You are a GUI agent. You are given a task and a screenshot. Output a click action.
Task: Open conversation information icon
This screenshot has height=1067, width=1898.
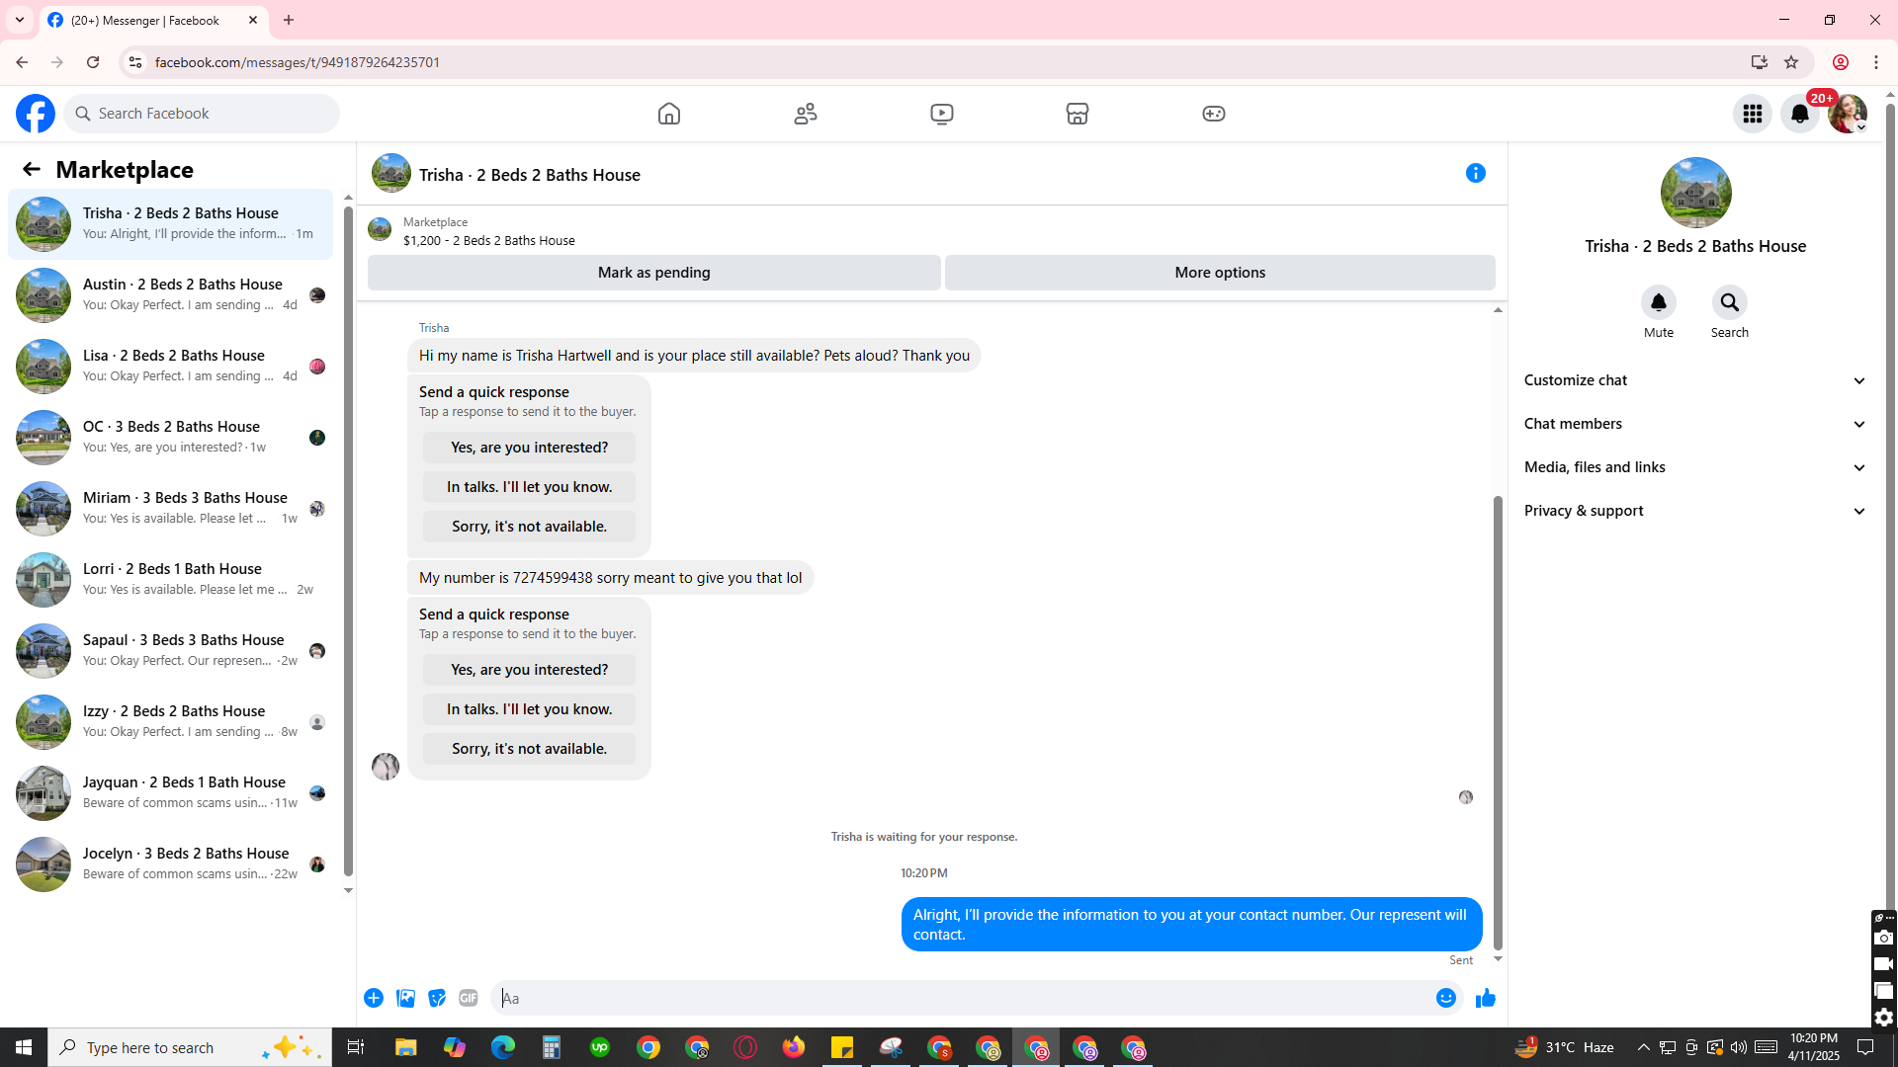(x=1476, y=173)
